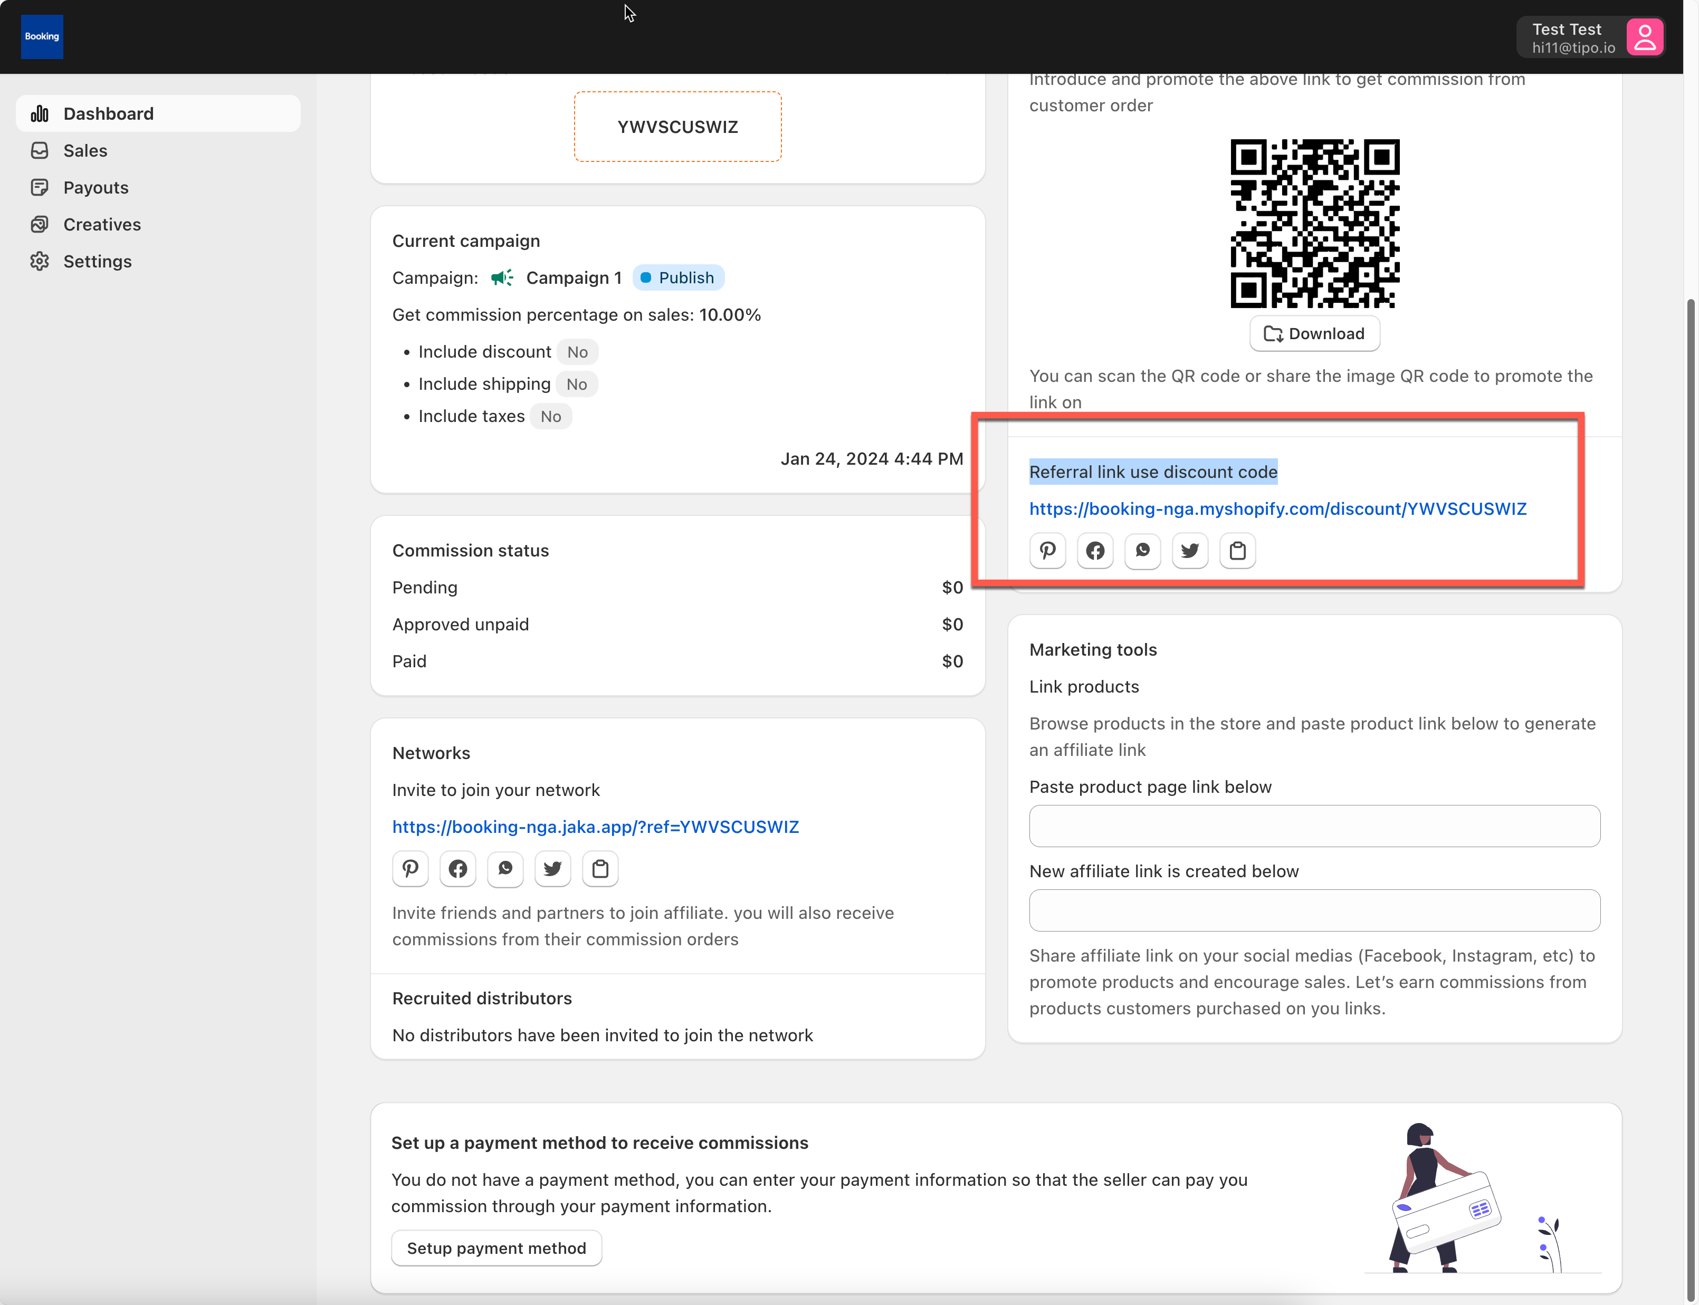Open Creatives from the sidebar
Screen dimensions: 1699x1305
[102, 225]
